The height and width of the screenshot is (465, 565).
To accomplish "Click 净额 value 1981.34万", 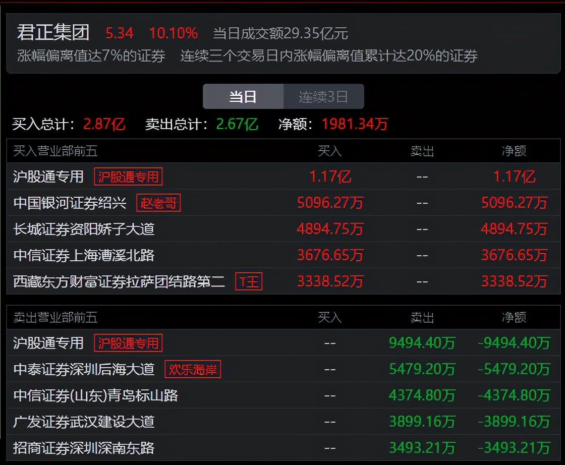I will (x=355, y=124).
